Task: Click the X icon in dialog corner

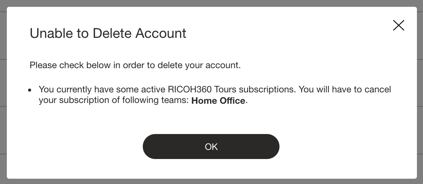Action: click(x=398, y=25)
